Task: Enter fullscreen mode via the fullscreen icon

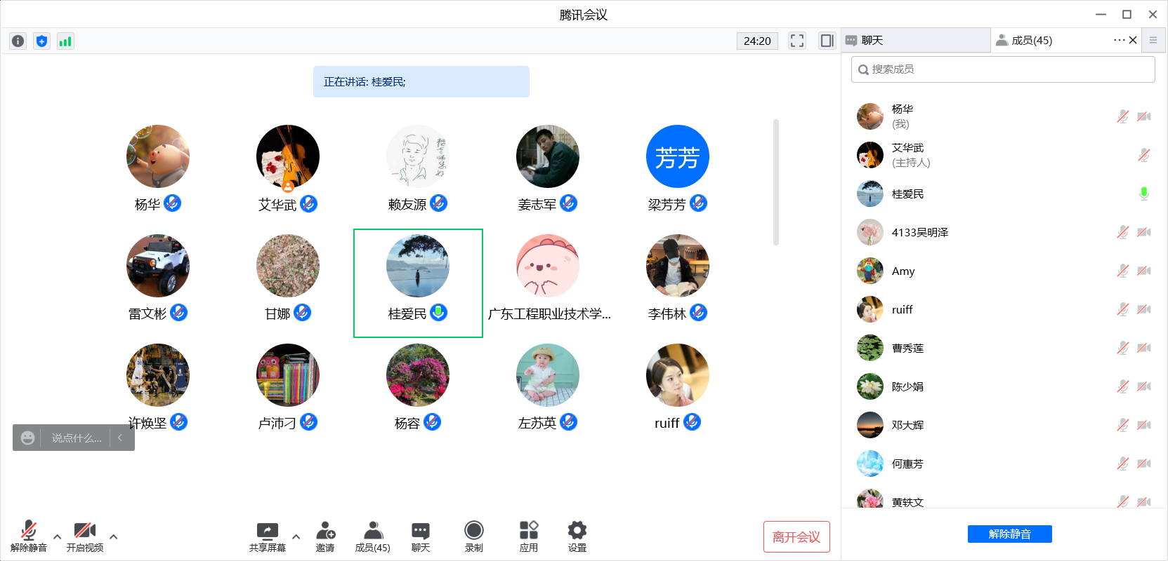Action: click(x=796, y=41)
